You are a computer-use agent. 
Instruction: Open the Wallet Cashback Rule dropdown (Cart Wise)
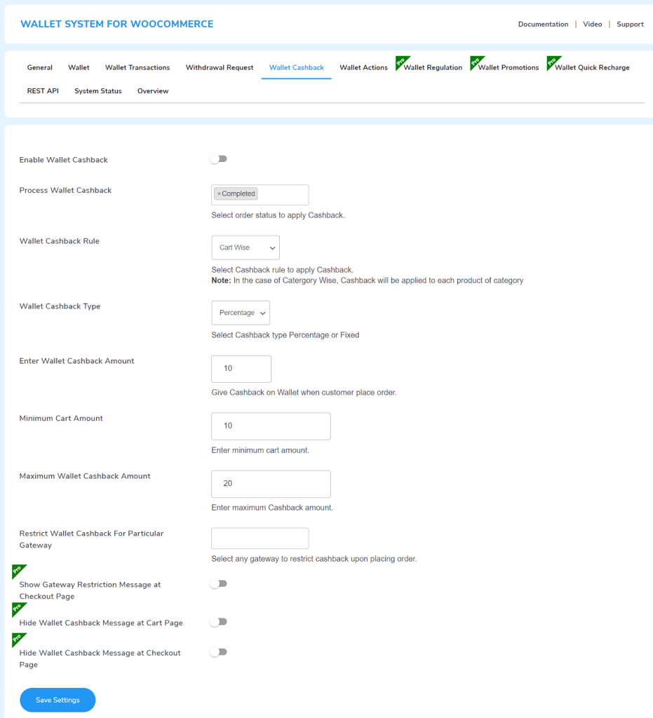[245, 248]
